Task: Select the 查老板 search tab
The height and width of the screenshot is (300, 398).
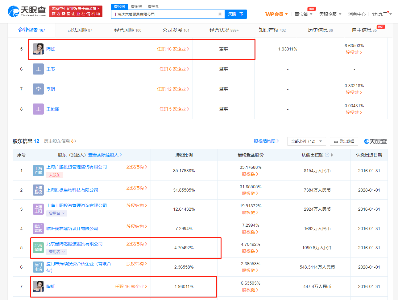Action: (136, 7)
